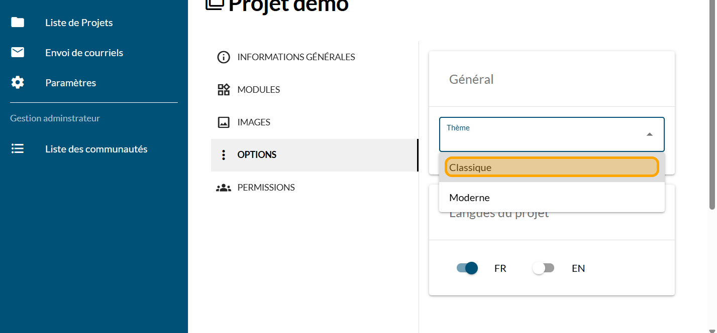Click the people icon beside Permissions

click(x=224, y=188)
